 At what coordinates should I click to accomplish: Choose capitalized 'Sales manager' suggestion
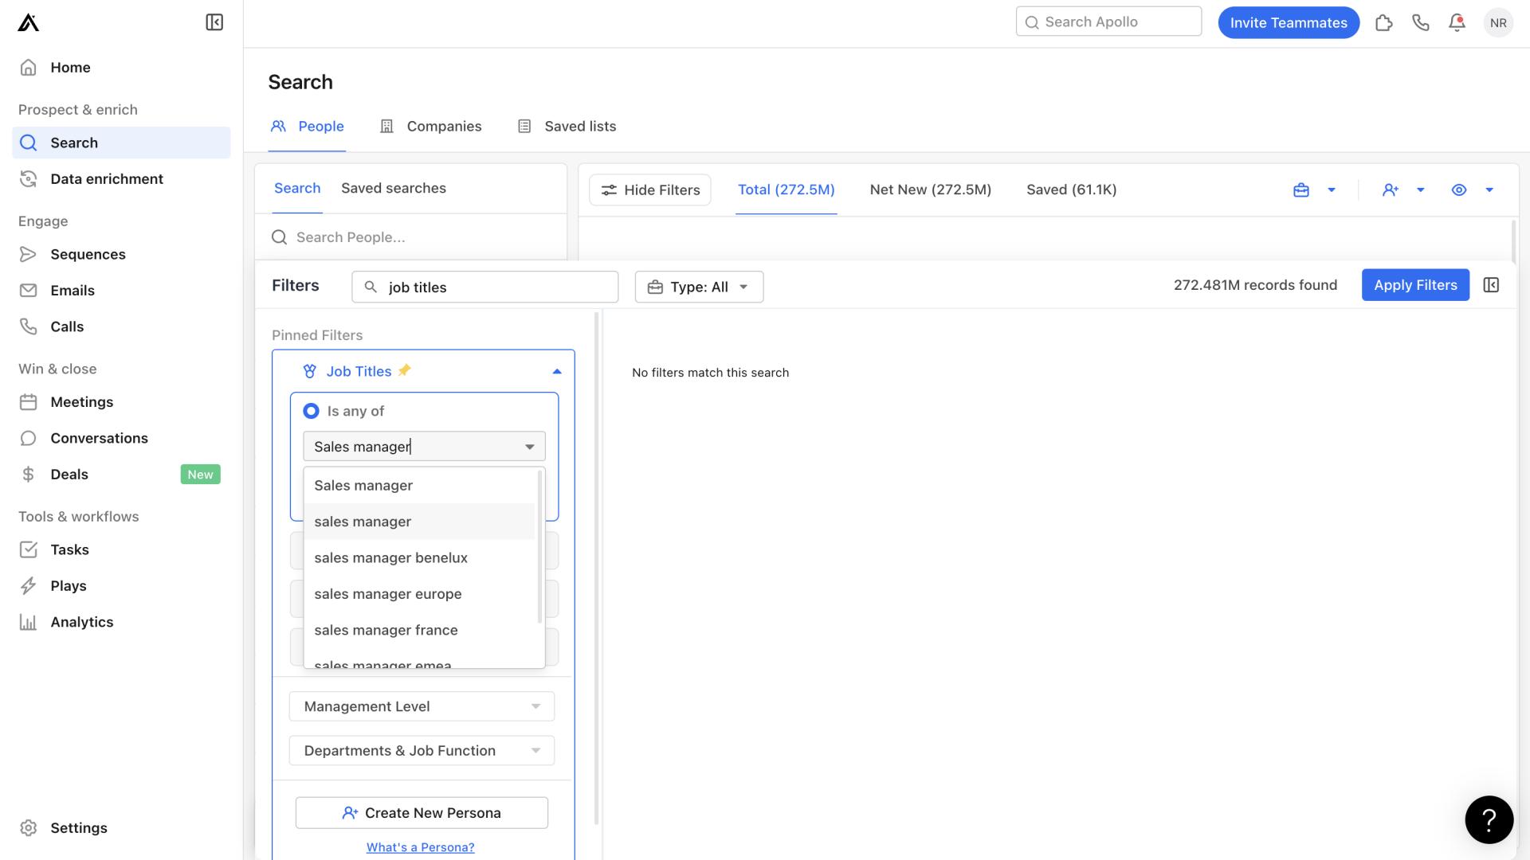419,486
